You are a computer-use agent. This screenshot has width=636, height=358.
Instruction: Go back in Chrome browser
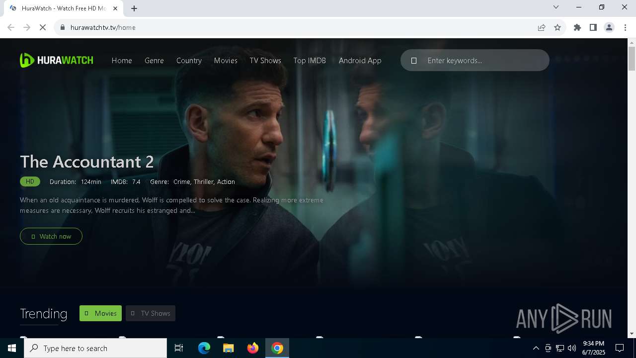[x=11, y=27]
